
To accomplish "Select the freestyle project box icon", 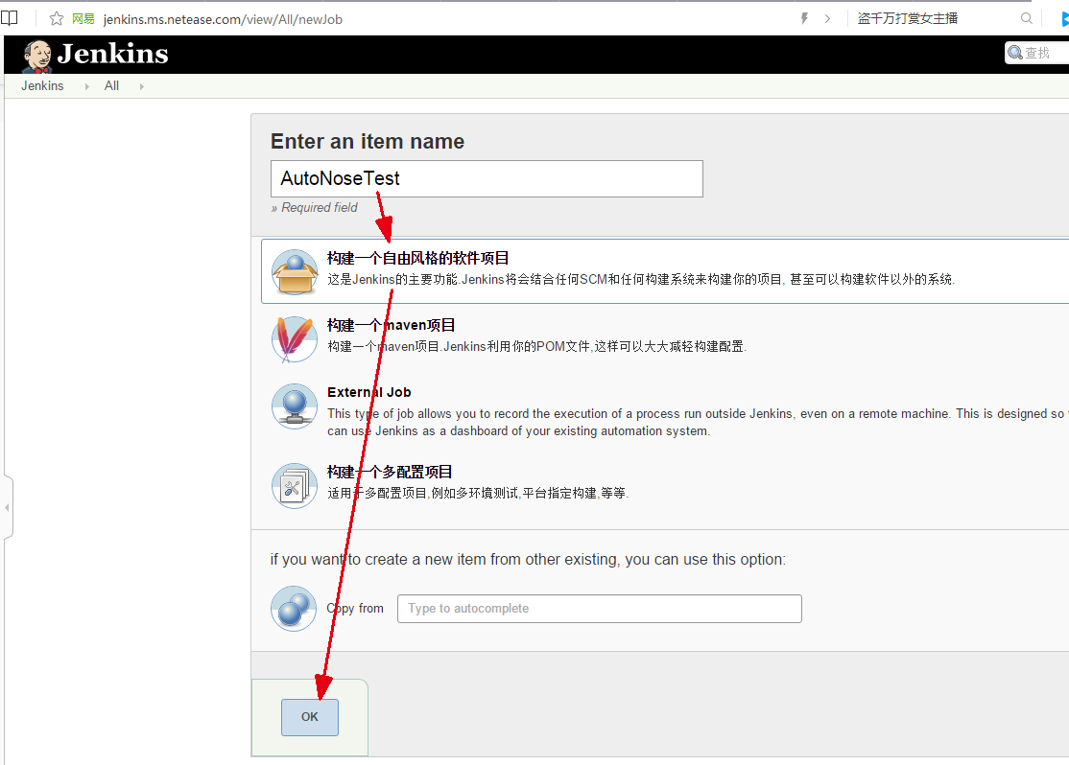I will pyautogui.click(x=295, y=272).
